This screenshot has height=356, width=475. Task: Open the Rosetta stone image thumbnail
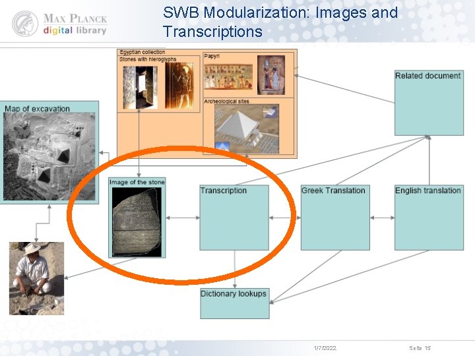pos(137,222)
